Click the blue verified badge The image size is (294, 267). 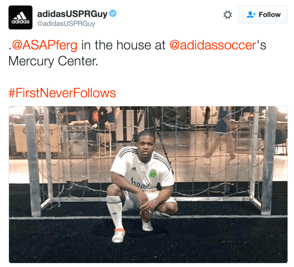[x=113, y=13]
